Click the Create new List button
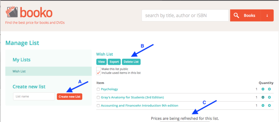279x122 pixels. tap(69, 97)
